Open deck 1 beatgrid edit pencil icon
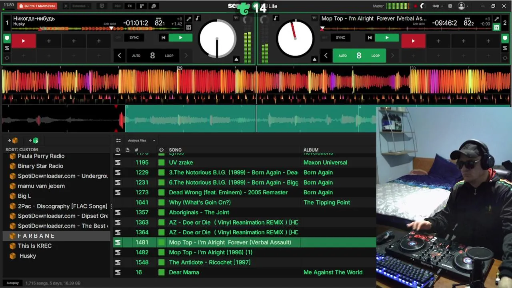The image size is (512, 288). 189,19
